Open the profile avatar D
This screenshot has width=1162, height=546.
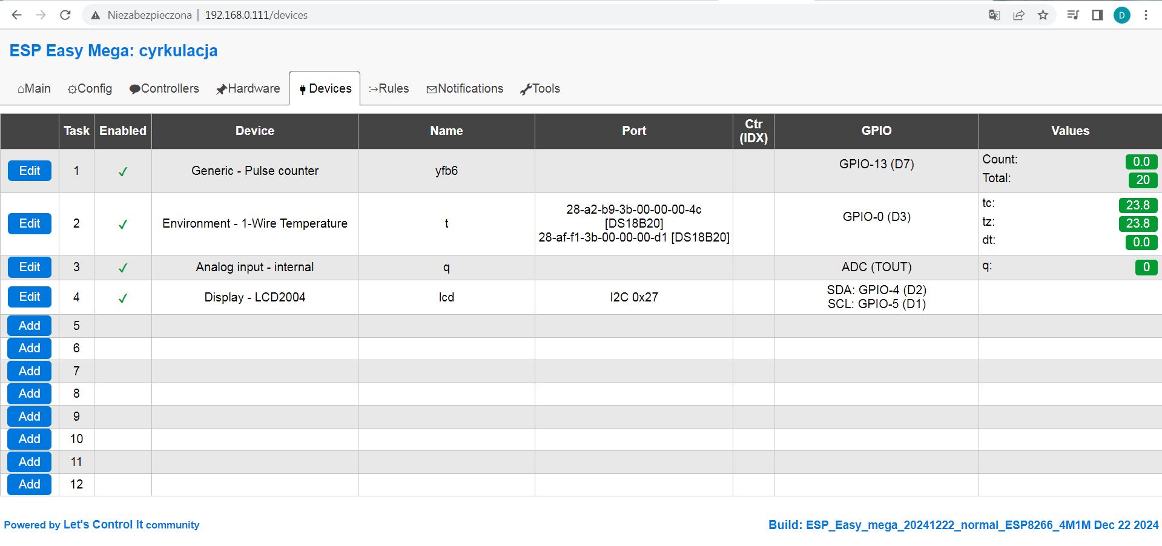click(x=1122, y=15)
